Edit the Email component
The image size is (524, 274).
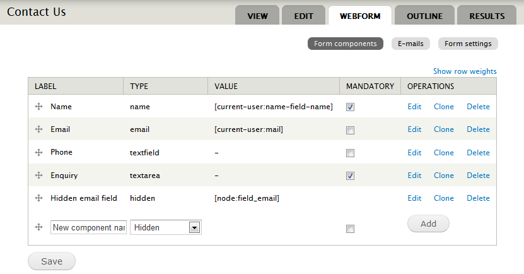tap(414, 129)
